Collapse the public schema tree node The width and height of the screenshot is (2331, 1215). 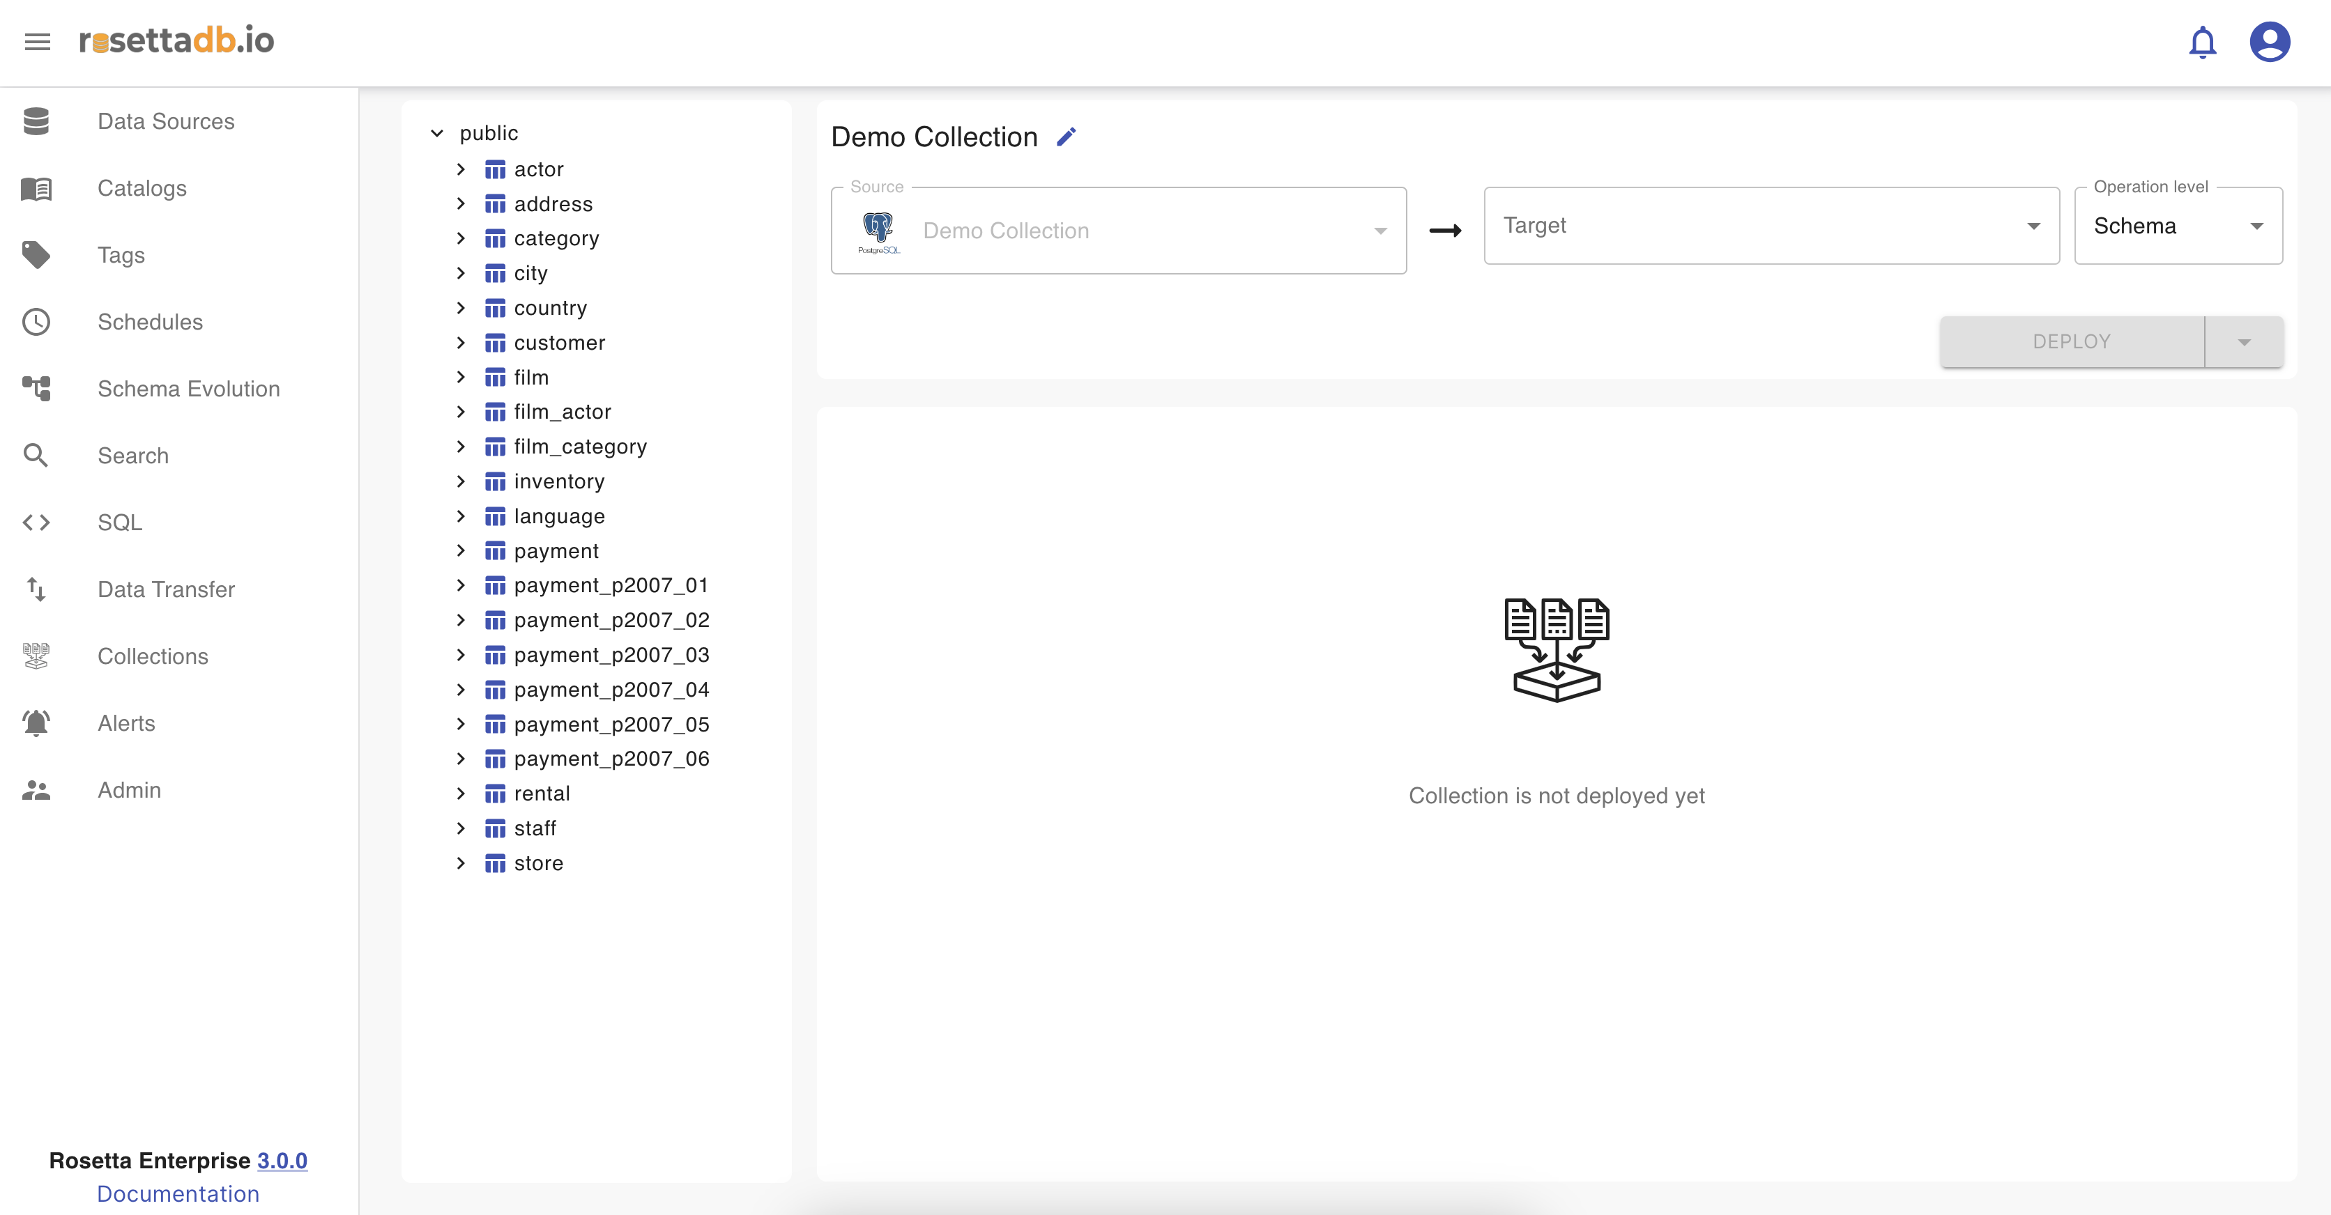tap(437, 133)
